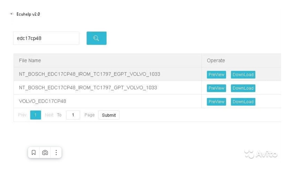
Task: Preview the VOLVO_EDC17CP48 file
Action: click(x=216, y=102)
